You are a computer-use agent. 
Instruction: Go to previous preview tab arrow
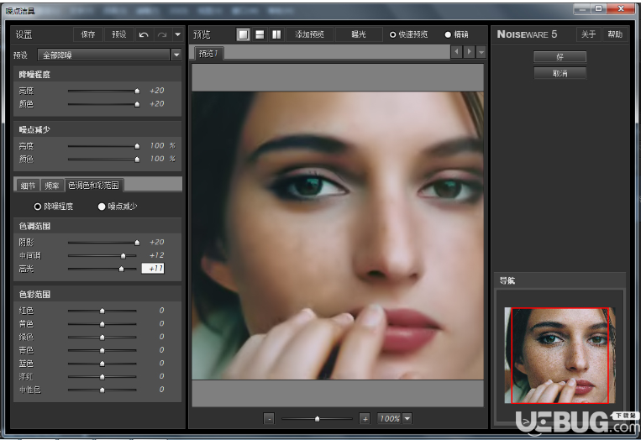coord(457,52)
